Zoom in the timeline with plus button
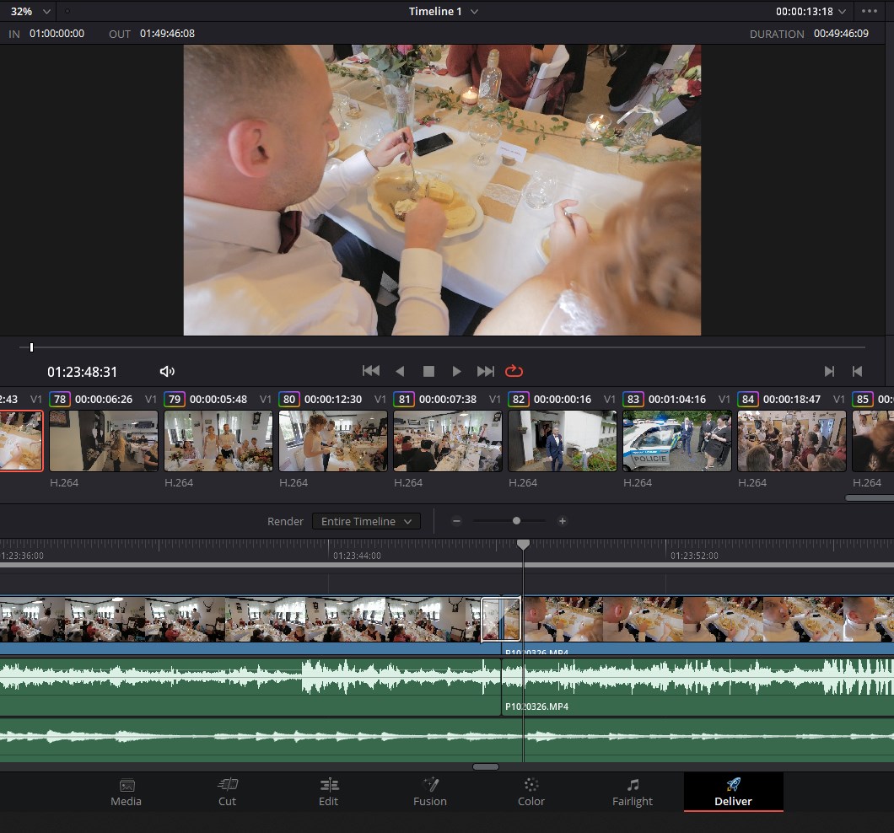Viewport: 894px width, 833px height. tap(563, 521)
